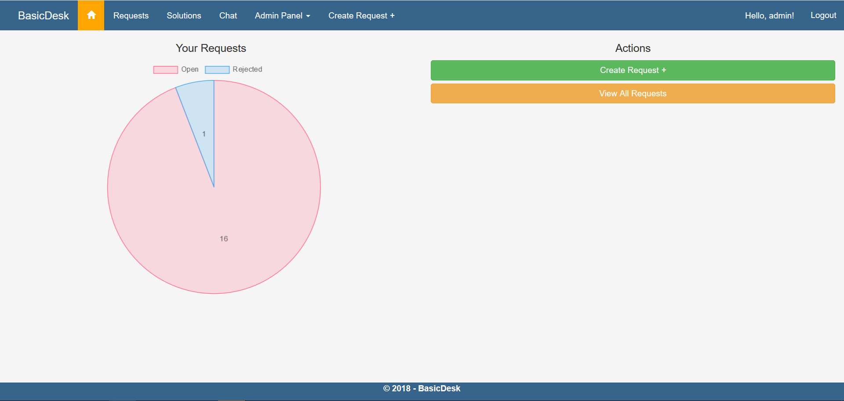The image size is (844, 401).
Task: Click the © 2018 - BasicDesk footer text
Action: point(422,389)
